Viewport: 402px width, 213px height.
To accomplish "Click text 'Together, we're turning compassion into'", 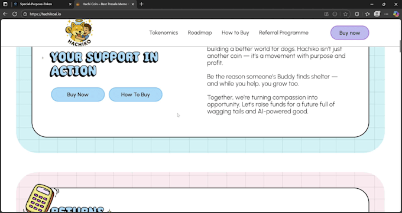I will [x=262, y=97].
